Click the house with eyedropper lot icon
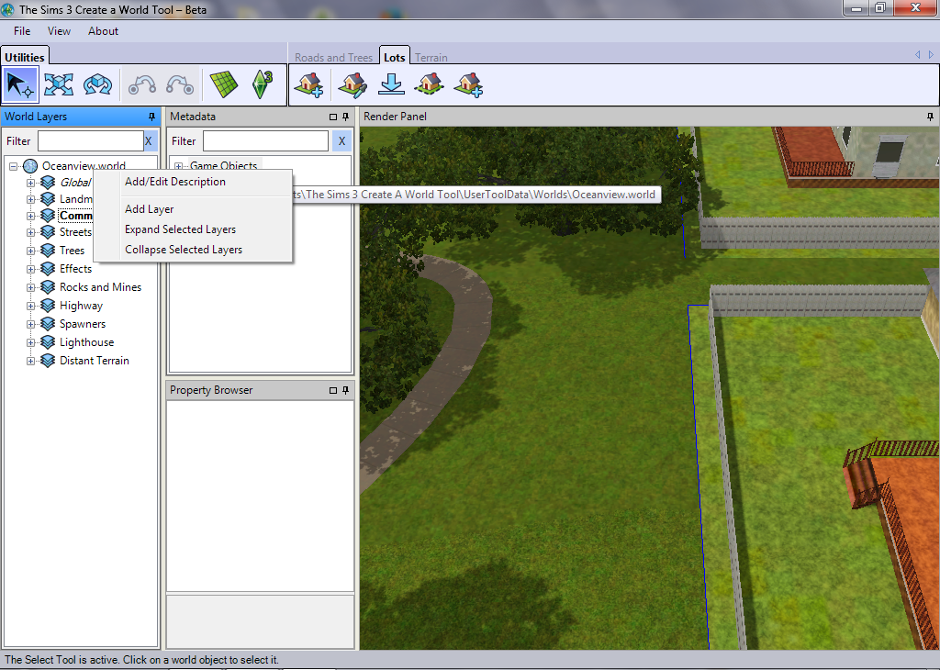The width and height of the screenshot is (940, 670). [x=352, y=85]
